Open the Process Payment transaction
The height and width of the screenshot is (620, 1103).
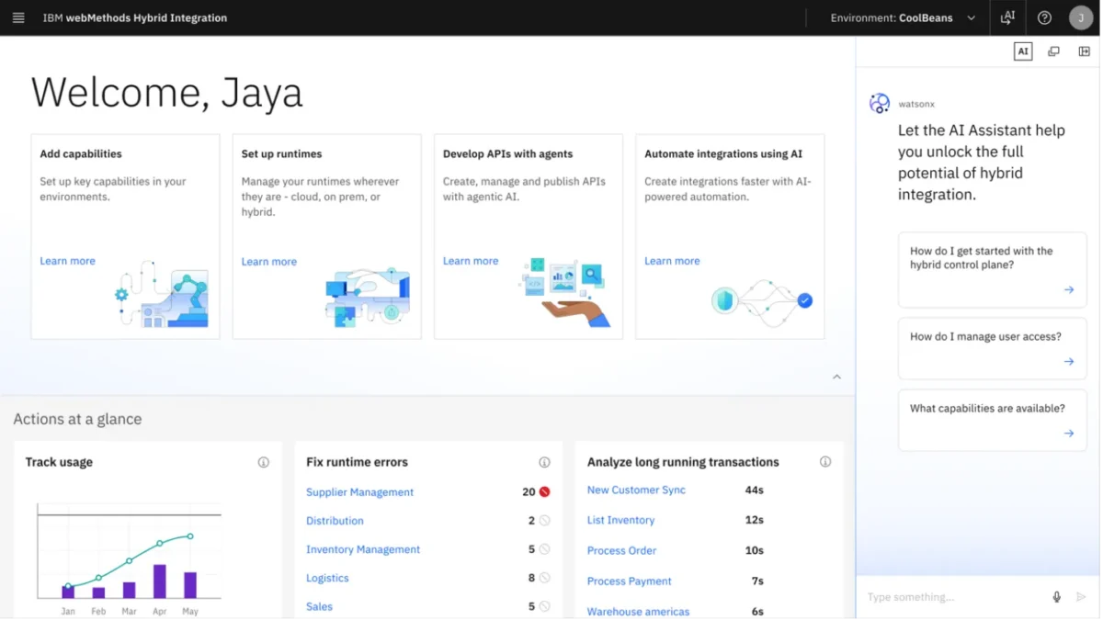pyautogui.click(x=629, y=581)
